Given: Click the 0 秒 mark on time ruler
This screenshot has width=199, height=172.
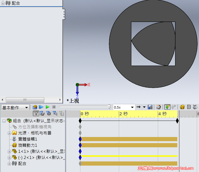Looking at the screenshot, I should click(x=85, y=114).
